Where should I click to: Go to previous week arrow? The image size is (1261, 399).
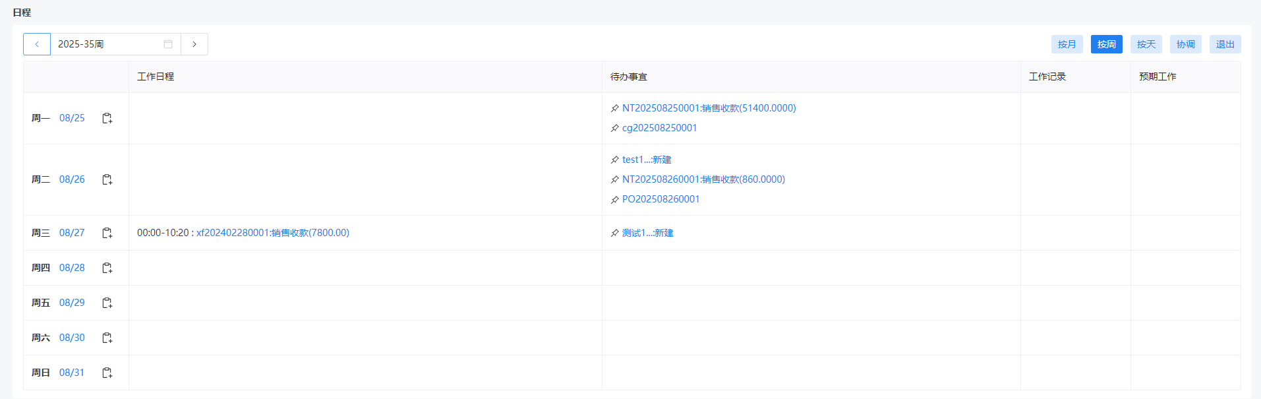37,44
